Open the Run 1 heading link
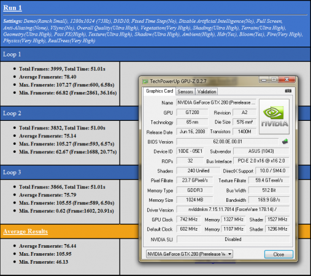The width and height of the screenshot is (311, 276). click(12, 8)
